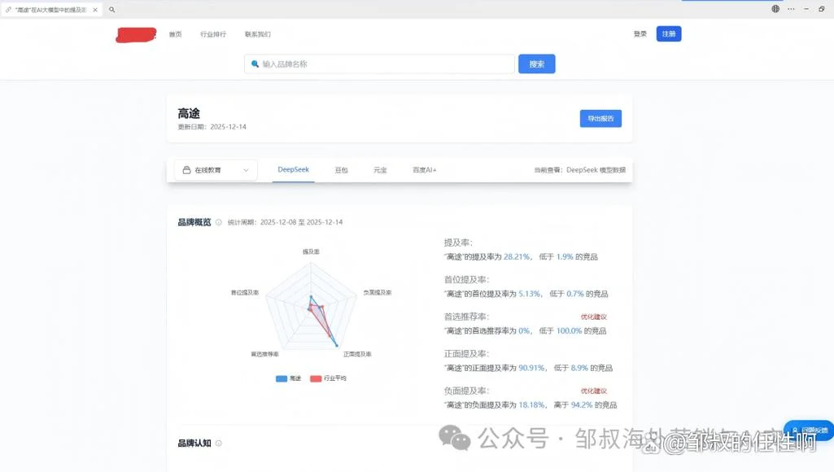Open the globe icon in the title bar
The height and width of the screenshot is (472, 834).
pyautogui.click(x=775, y=9)
